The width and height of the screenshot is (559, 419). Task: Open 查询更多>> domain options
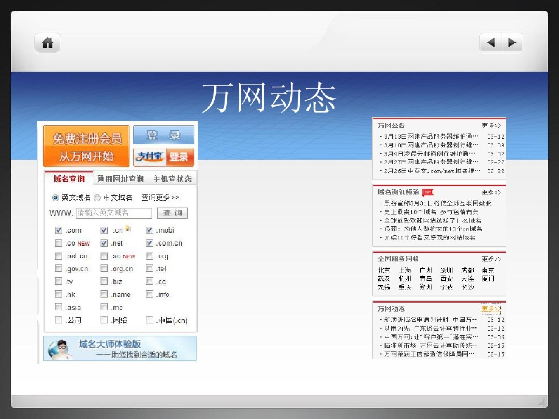coord(160,197)
